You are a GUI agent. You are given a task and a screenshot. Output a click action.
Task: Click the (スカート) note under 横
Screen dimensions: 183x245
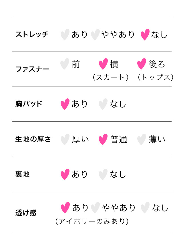[111, 77]
